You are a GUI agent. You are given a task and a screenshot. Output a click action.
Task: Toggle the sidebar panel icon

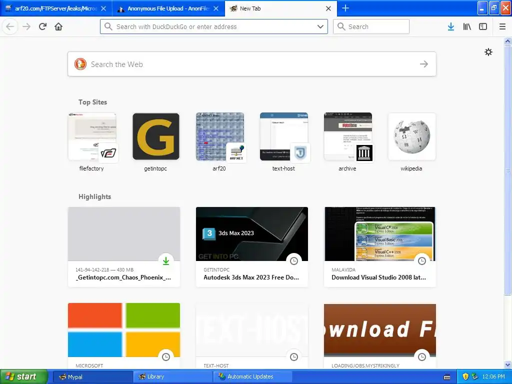click(x=483, y=26)
